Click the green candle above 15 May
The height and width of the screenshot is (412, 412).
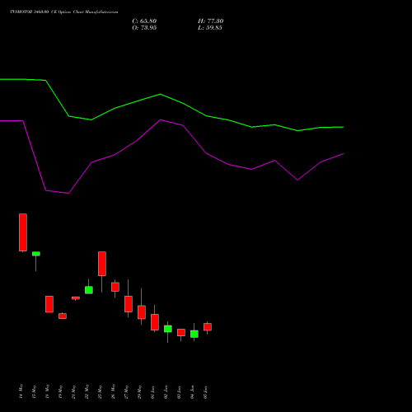coord(36,254)
